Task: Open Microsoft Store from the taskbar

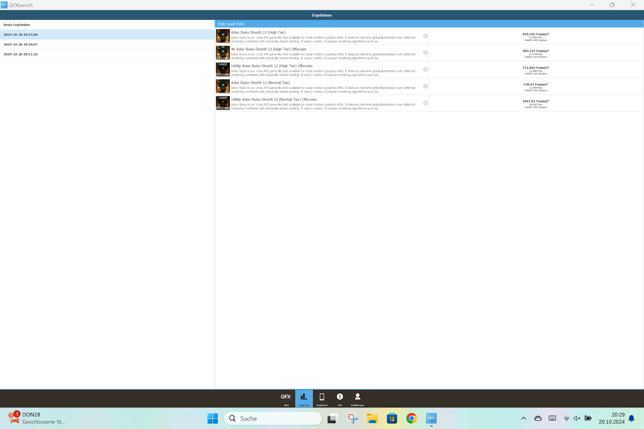Action: (x=392, y=418)
